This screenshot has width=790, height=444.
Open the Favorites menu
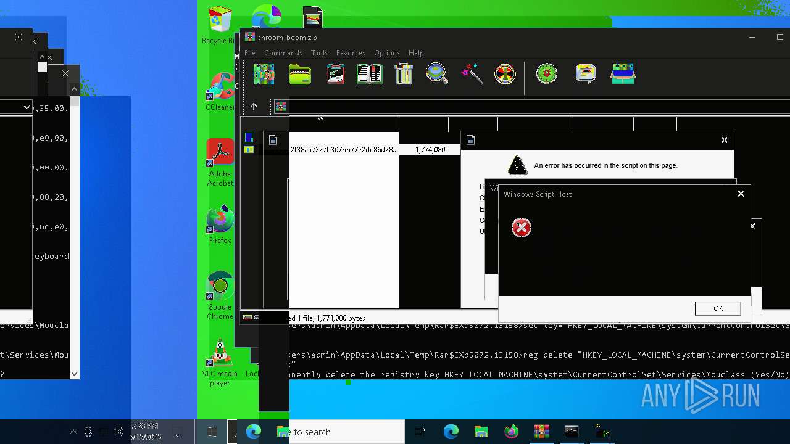click(x=351, y=53)
